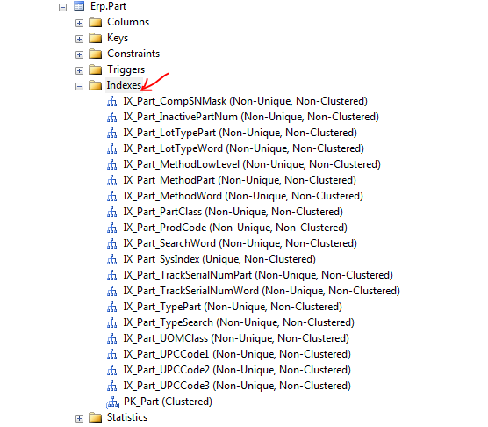The image size is (488, 427).
Task: Select the Constraints folder label
Action: click(x=133, y=54)
